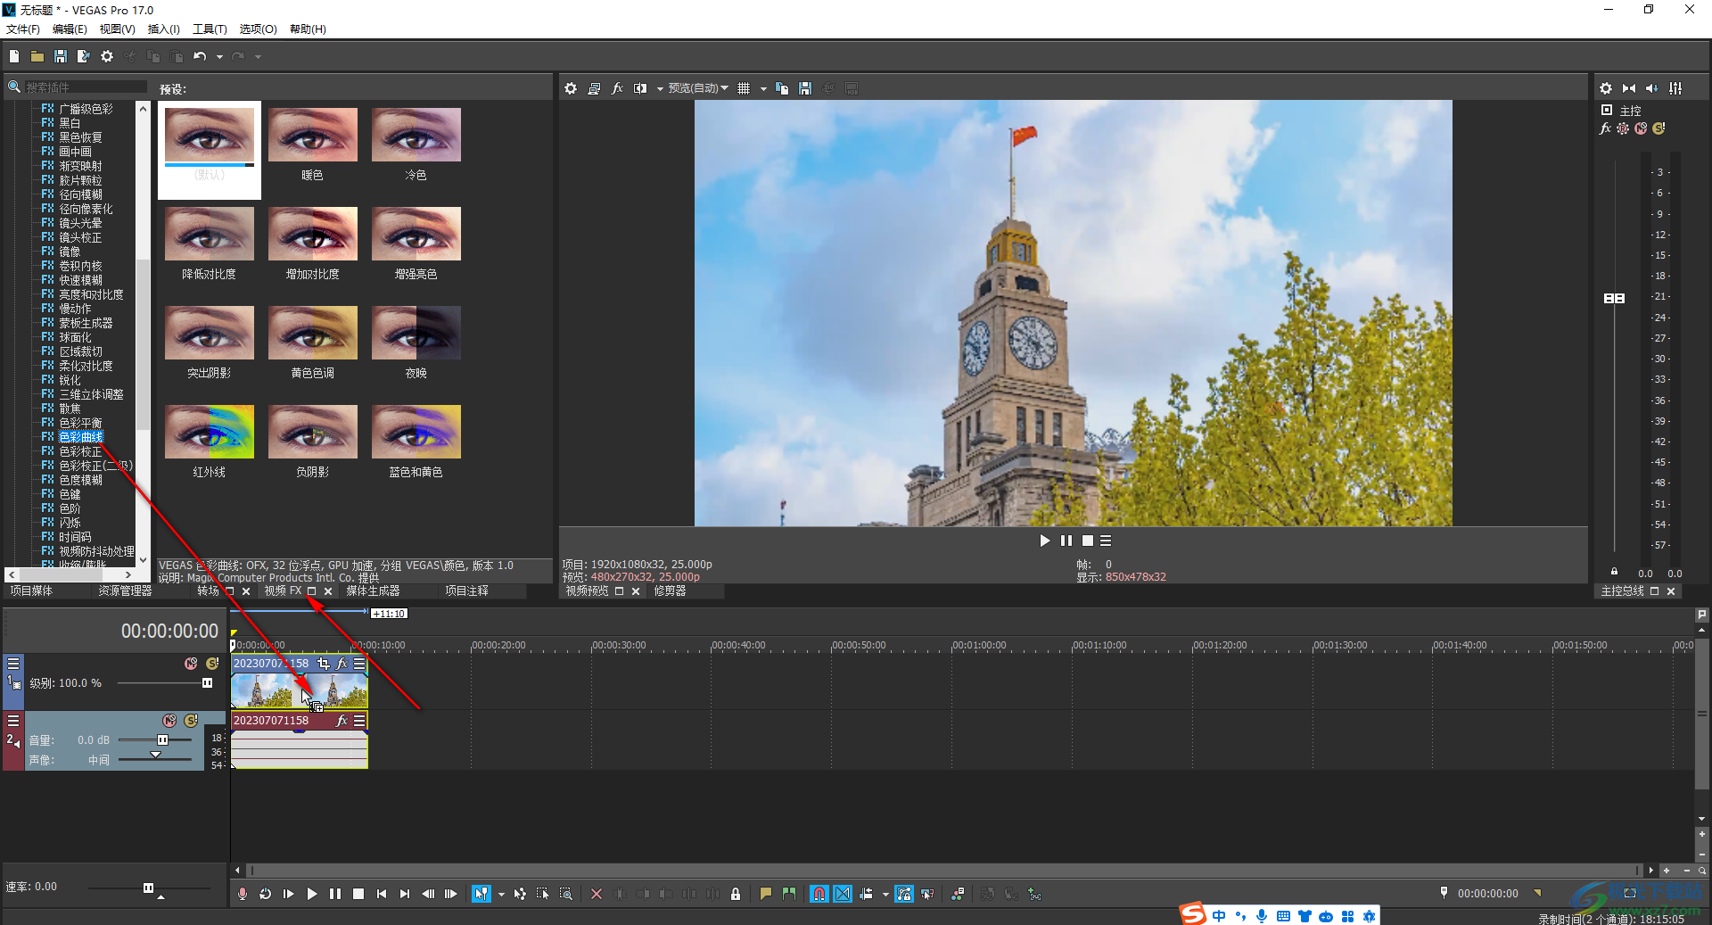The image size is (1712, 925).
Task: Open the 工具(T) menu
Action: [210, 29]
